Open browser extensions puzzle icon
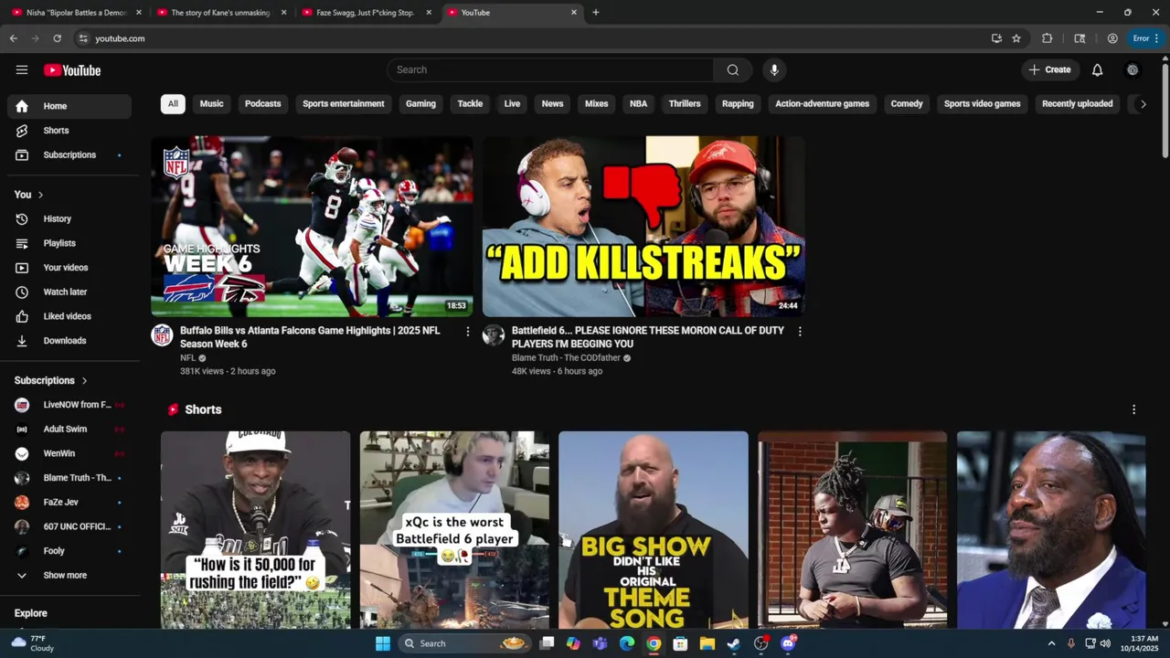 (1048, 38)
